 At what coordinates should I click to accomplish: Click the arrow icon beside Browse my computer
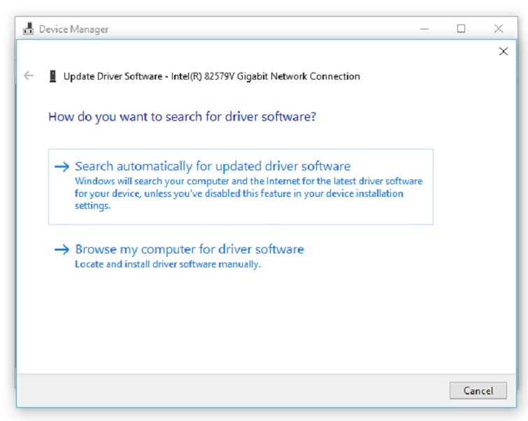[x=62, y=249]
